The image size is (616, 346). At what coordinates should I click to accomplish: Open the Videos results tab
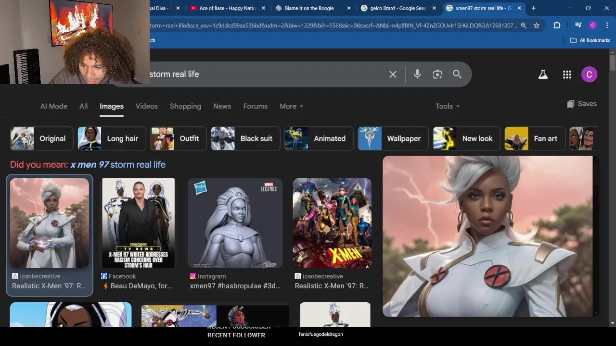[147, 106]
